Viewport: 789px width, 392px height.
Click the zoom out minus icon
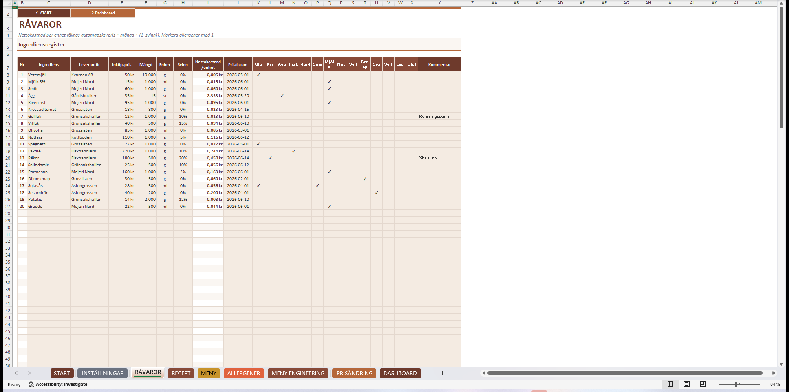pyautogui.click(x=715, y=384)
